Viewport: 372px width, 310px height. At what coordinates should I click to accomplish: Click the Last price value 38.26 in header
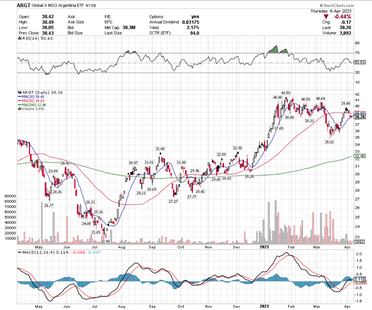[345, 27]
